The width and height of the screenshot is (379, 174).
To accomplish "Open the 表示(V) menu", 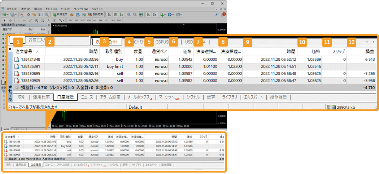I will point(26,9).
